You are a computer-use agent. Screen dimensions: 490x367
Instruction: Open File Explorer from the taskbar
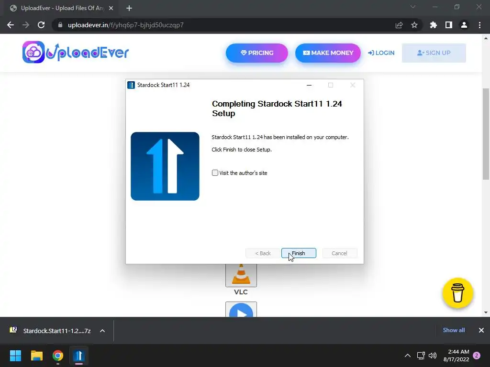(36, 356)
